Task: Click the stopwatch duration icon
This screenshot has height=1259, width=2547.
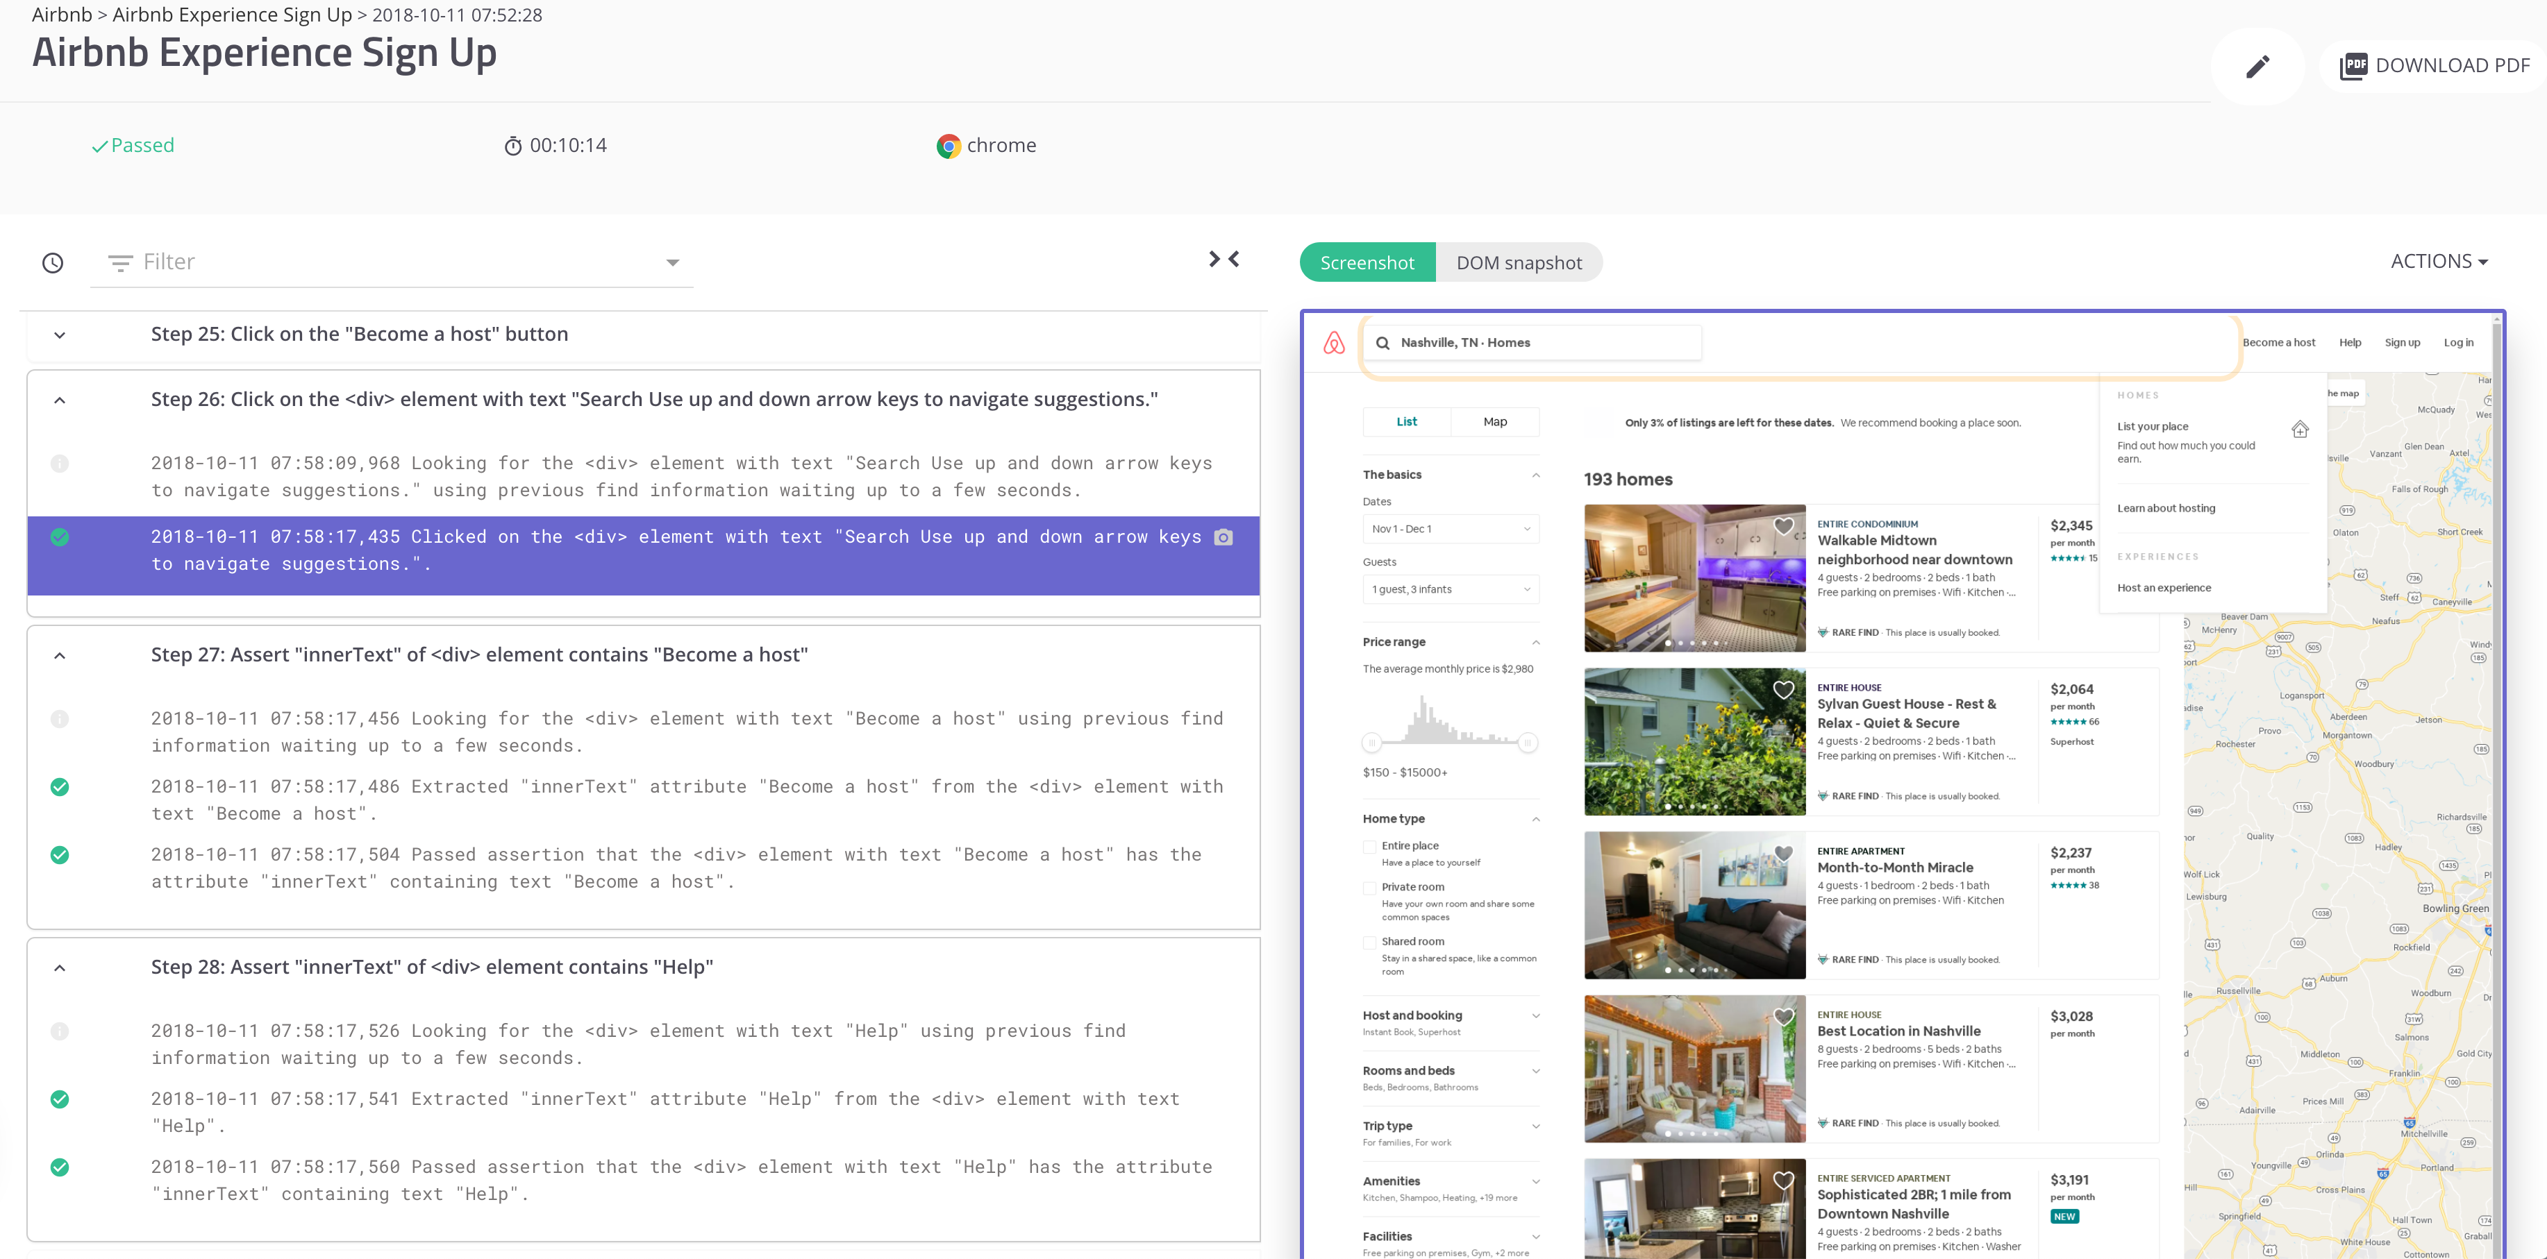Action: pos(513,146)
